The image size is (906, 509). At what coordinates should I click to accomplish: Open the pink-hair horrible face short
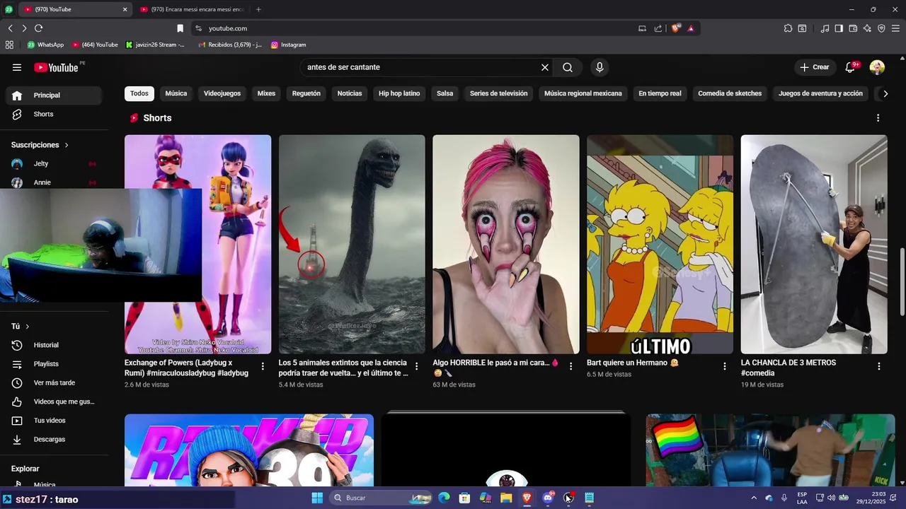506,245
